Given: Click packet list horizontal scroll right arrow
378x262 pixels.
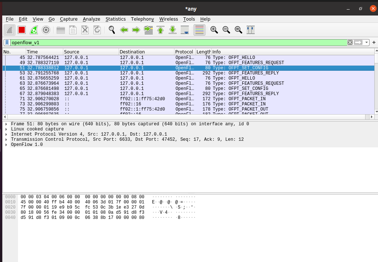Looking at the screenshot, I should (x=371, y=117).
